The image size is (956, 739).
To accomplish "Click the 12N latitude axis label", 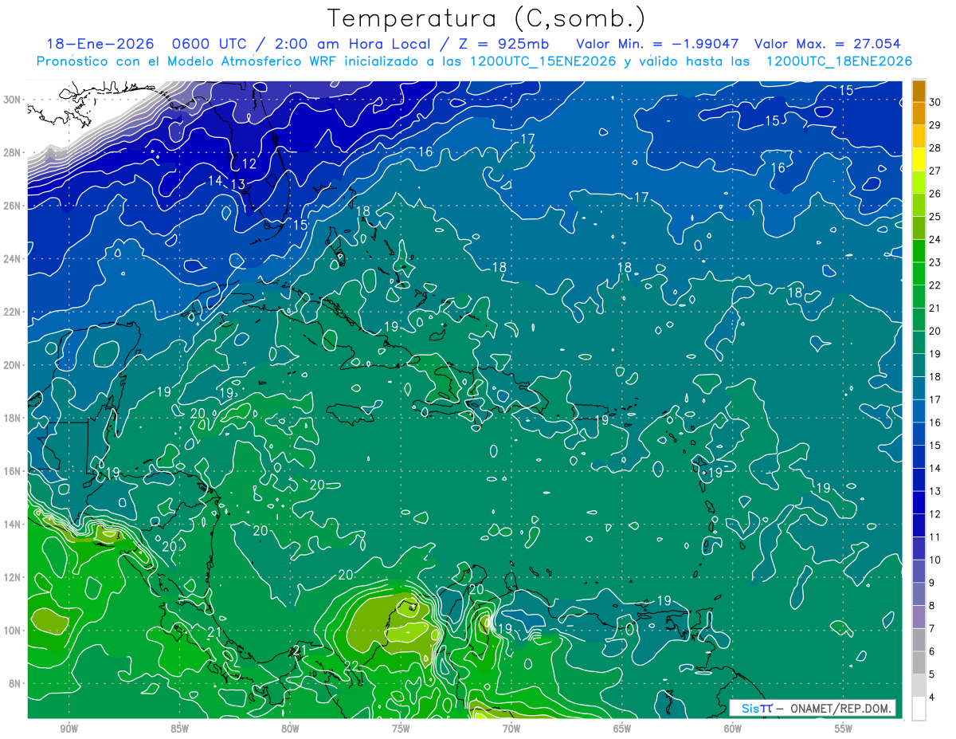I will [13, 577].
